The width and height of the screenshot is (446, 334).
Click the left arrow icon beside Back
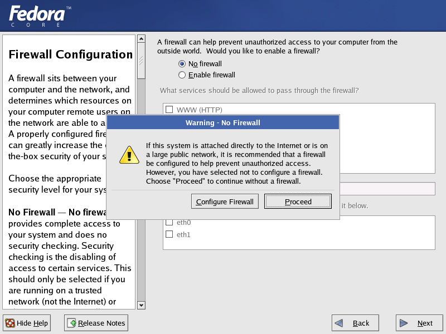[339, 323]
